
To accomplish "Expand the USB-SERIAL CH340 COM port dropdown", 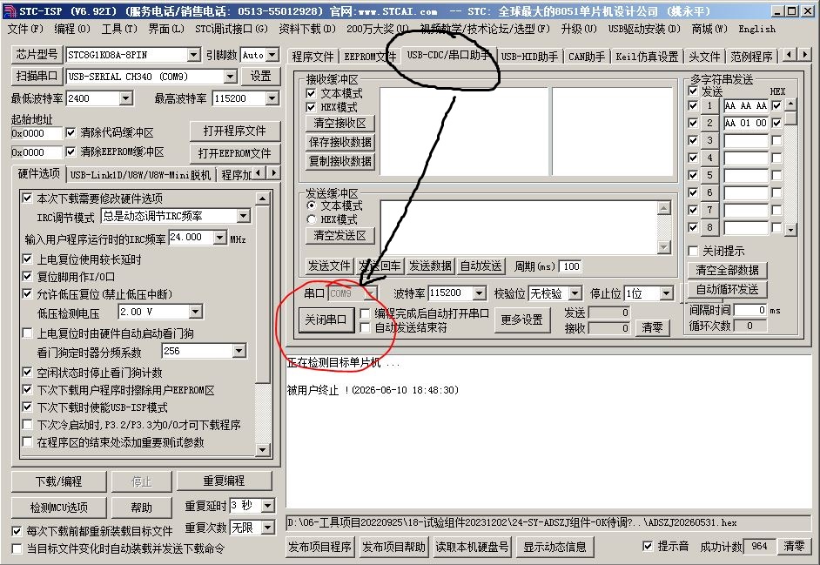I will (230, 77).
